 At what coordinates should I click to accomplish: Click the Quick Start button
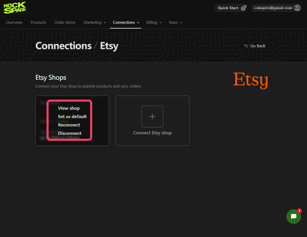click(231, 8)
